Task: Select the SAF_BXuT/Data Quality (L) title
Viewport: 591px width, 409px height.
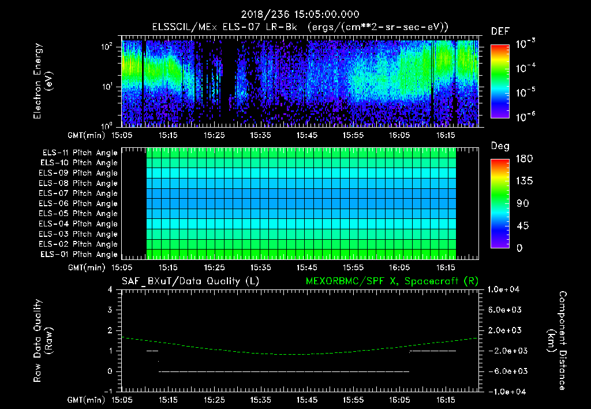Action: tap(190, 281)
